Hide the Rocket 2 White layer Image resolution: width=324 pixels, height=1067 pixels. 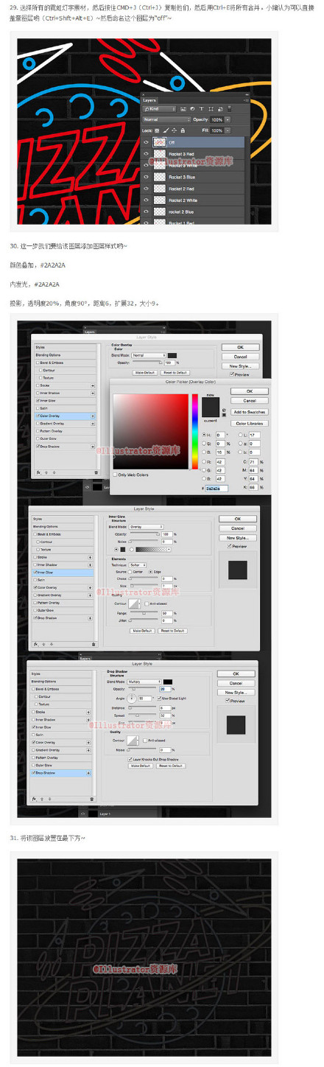pyautogui.click(x=147, y=200)
